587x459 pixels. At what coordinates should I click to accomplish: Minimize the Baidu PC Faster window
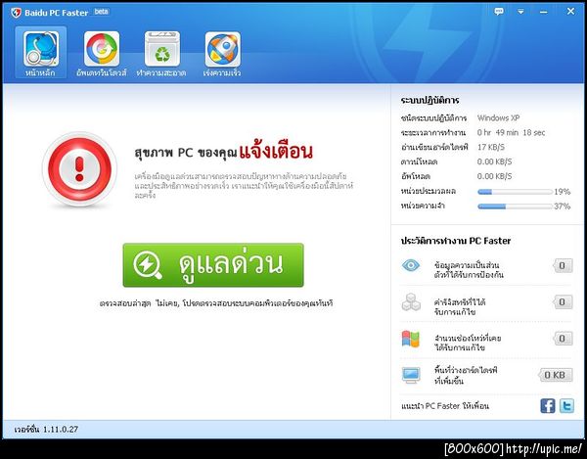544,12
